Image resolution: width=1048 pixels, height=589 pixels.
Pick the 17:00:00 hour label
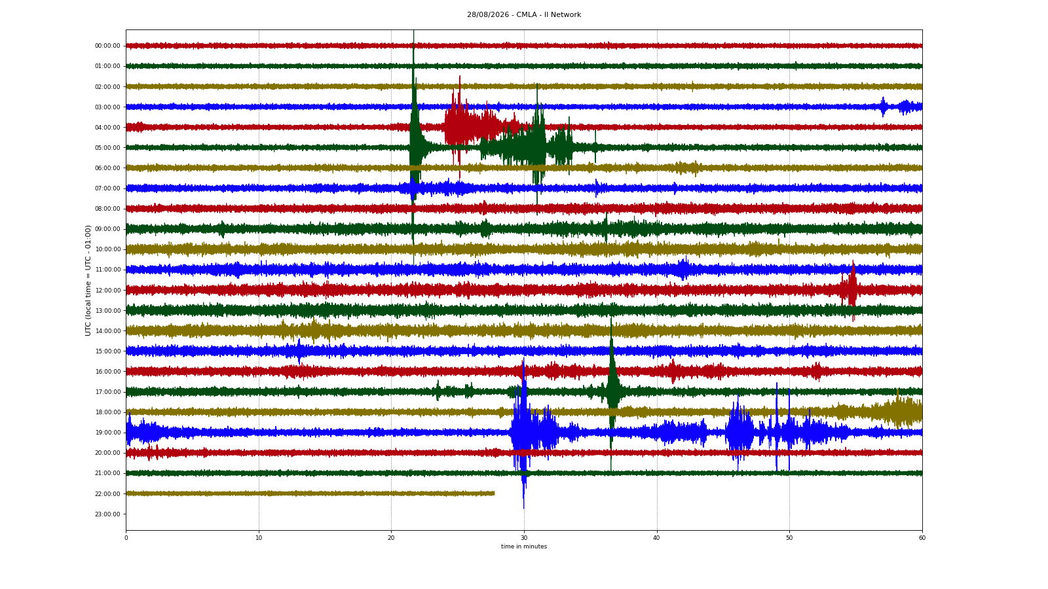[x=107, y=392]
